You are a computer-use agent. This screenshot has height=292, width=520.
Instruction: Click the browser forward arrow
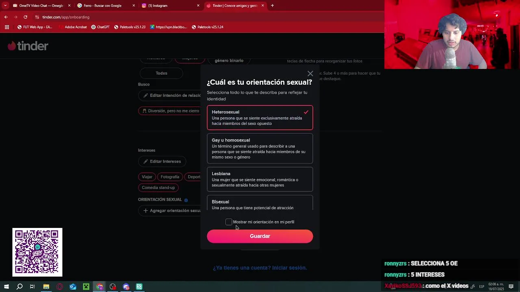pyautogui.click(x=15, y=17)
